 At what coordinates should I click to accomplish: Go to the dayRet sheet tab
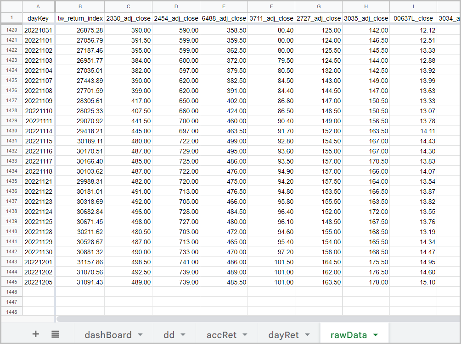tap(284, 335)
